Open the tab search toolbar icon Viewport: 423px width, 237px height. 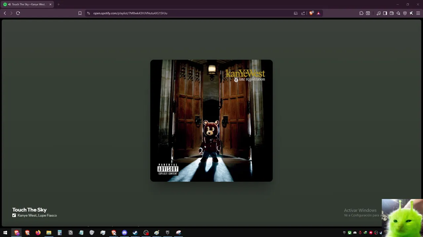[368, 13]
